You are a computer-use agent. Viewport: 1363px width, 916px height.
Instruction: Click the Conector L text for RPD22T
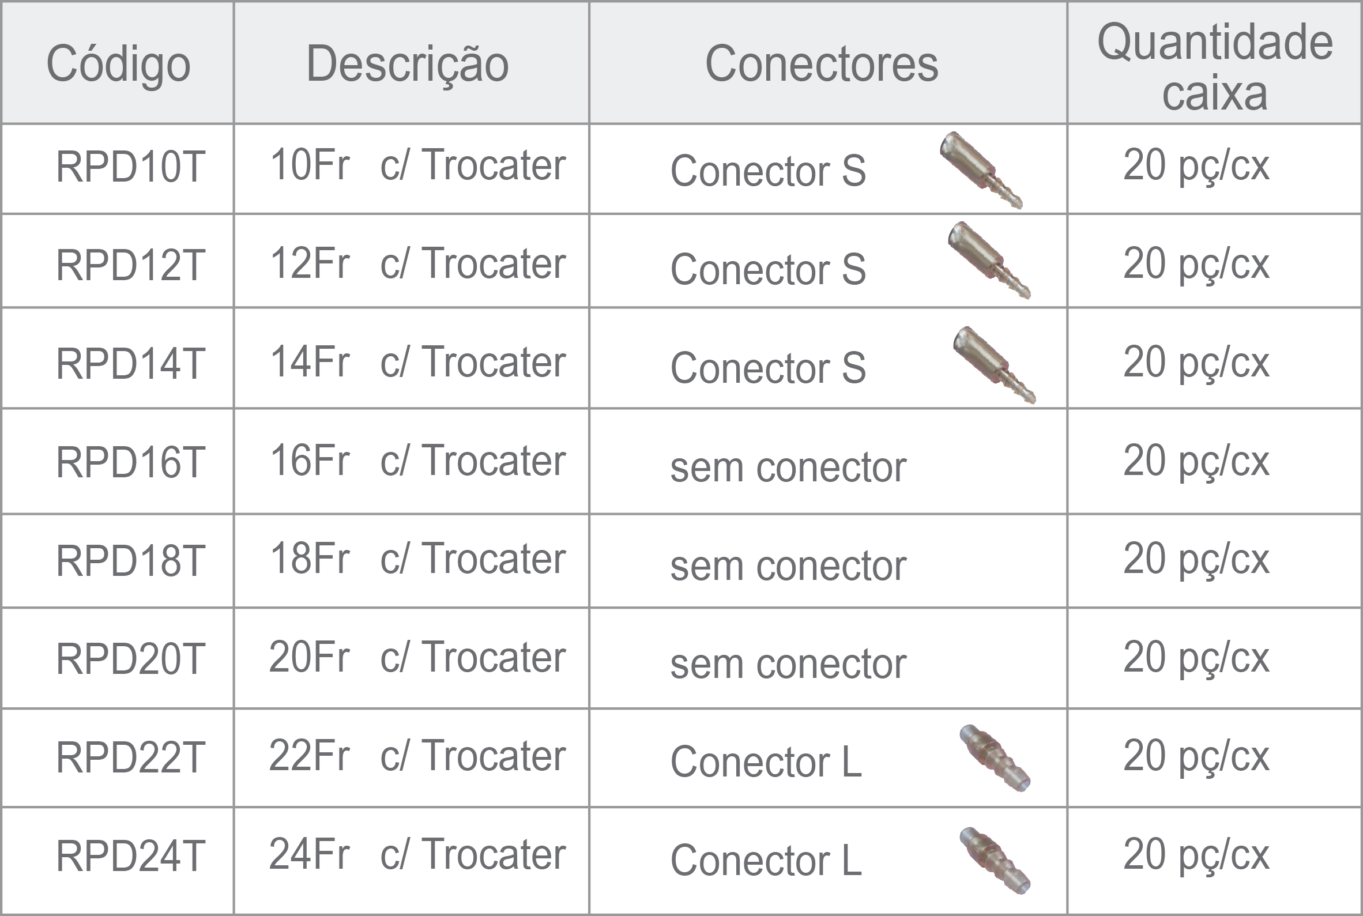tap(766, 762)
